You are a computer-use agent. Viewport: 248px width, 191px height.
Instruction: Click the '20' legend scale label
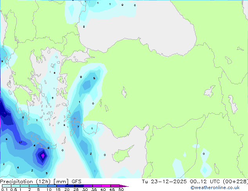tap(67, 189)
